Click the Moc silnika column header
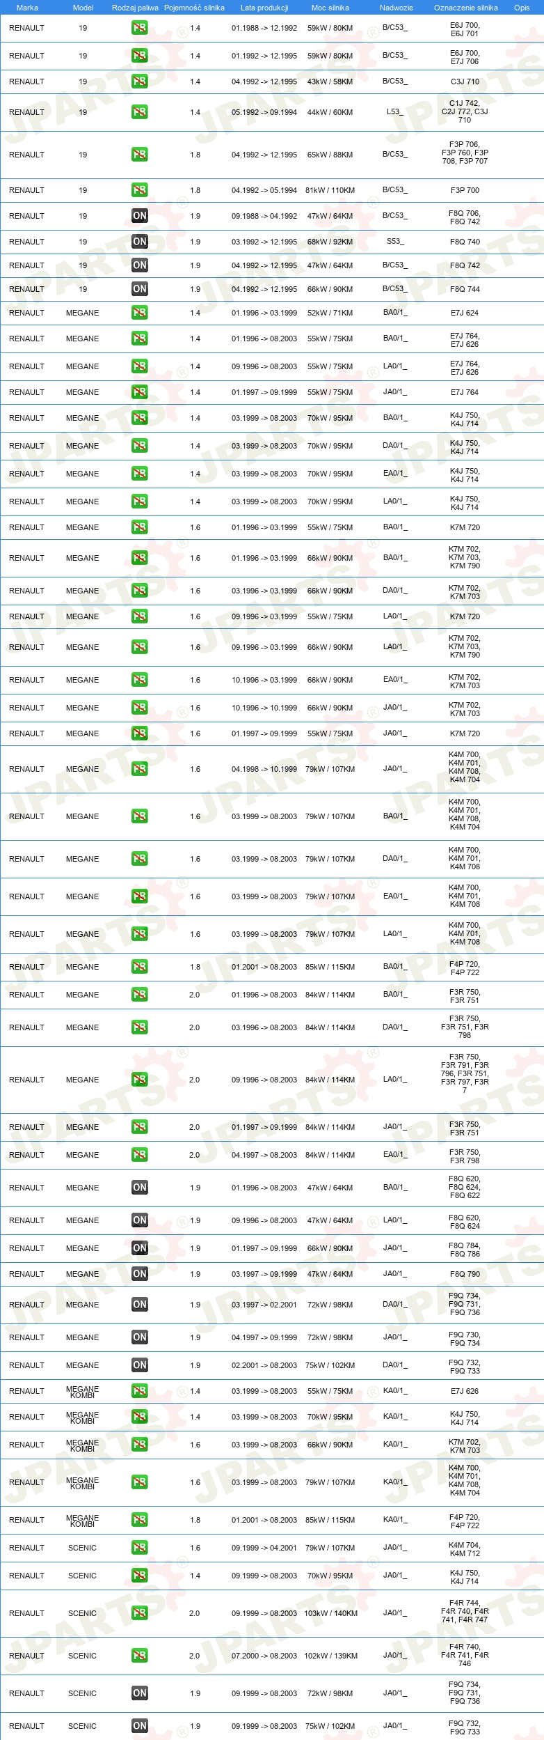 point(330,8)
